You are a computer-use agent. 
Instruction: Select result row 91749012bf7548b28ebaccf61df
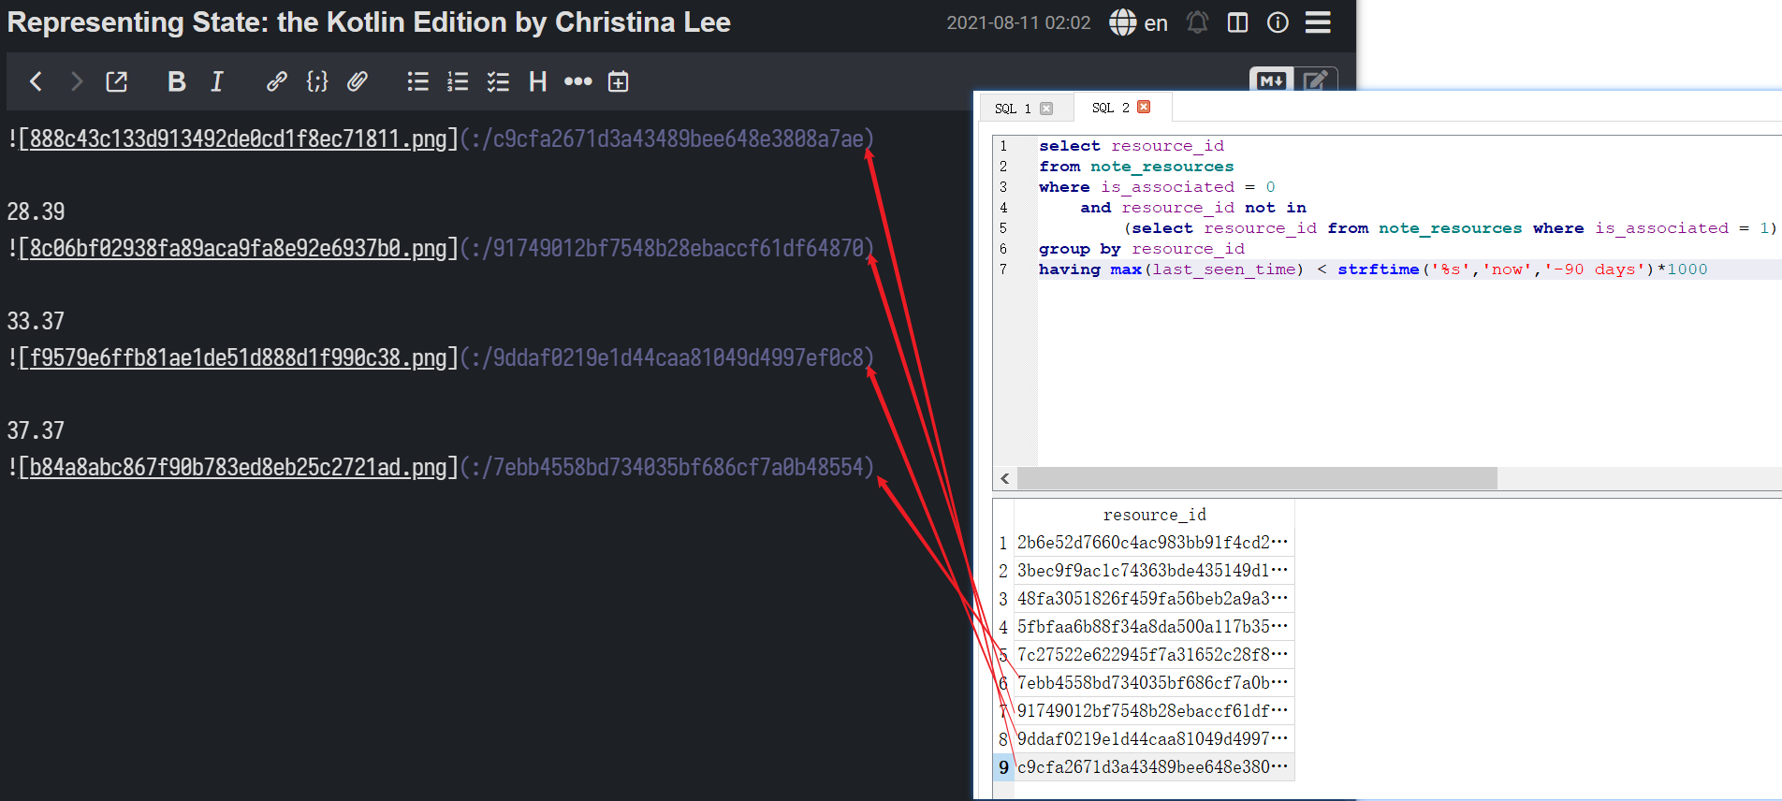click(1153, 711)
